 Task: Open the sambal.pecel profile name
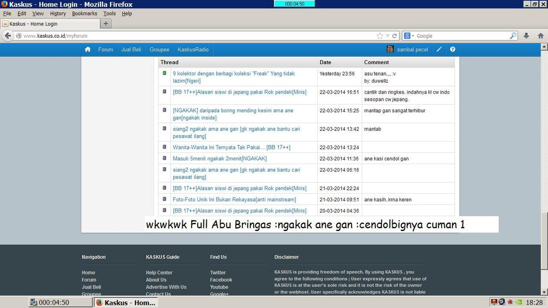[x=412, y=49]
